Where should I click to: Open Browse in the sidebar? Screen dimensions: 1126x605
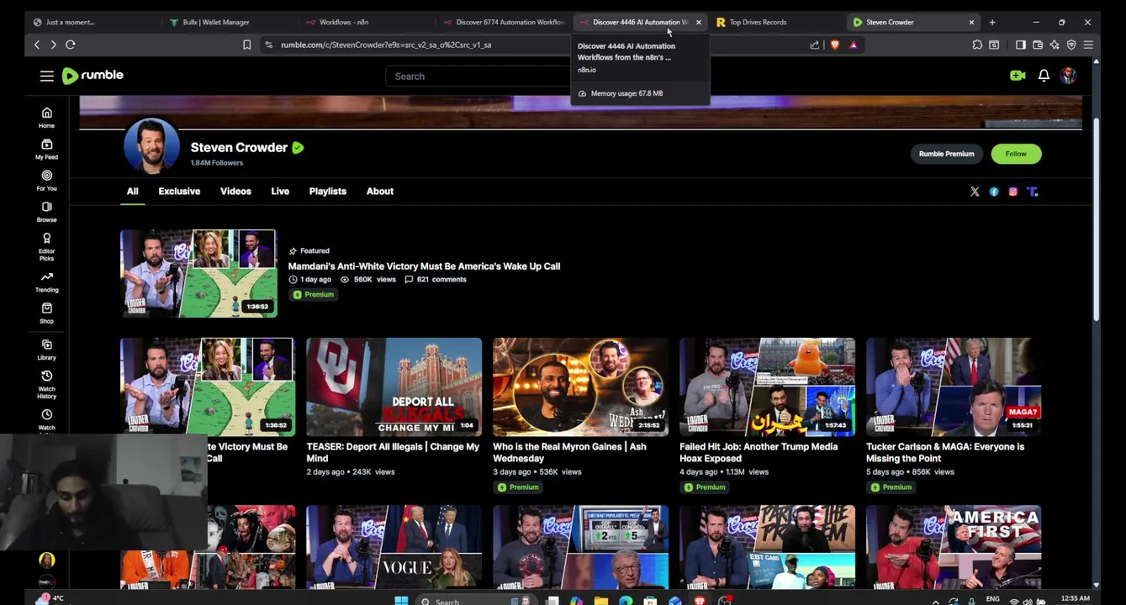pyautogui.click(x=46, y=212)
